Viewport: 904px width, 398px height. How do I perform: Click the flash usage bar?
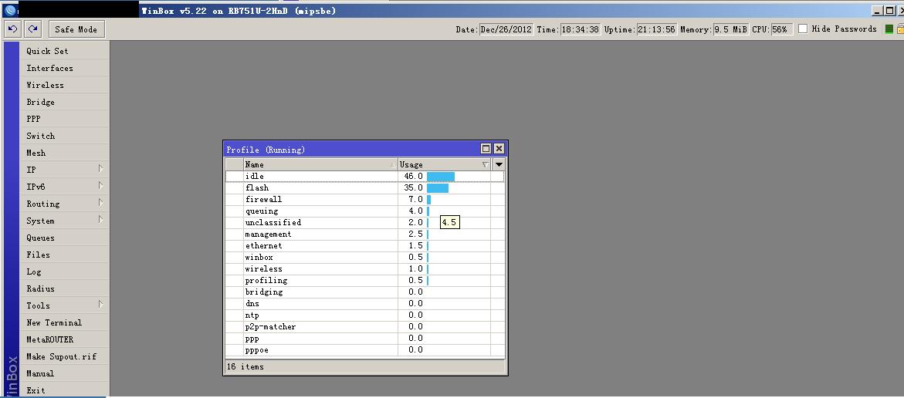point(438,187)
